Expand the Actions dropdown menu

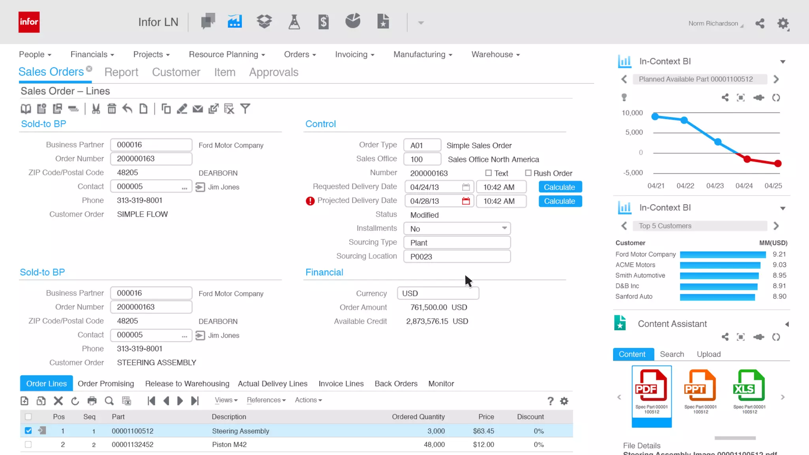point(308,400)
